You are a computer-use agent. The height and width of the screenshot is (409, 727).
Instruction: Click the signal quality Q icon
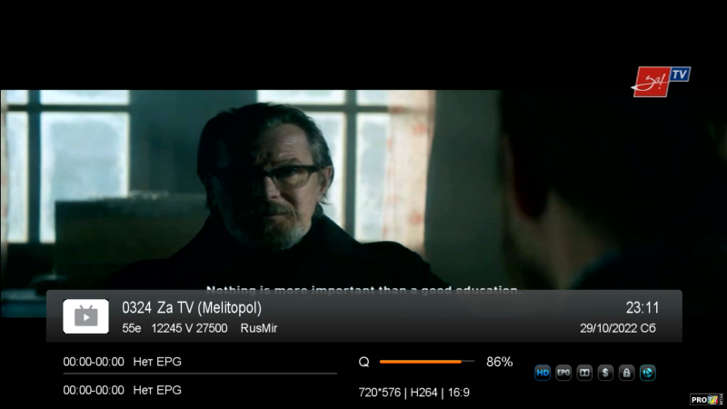[364, 362]
